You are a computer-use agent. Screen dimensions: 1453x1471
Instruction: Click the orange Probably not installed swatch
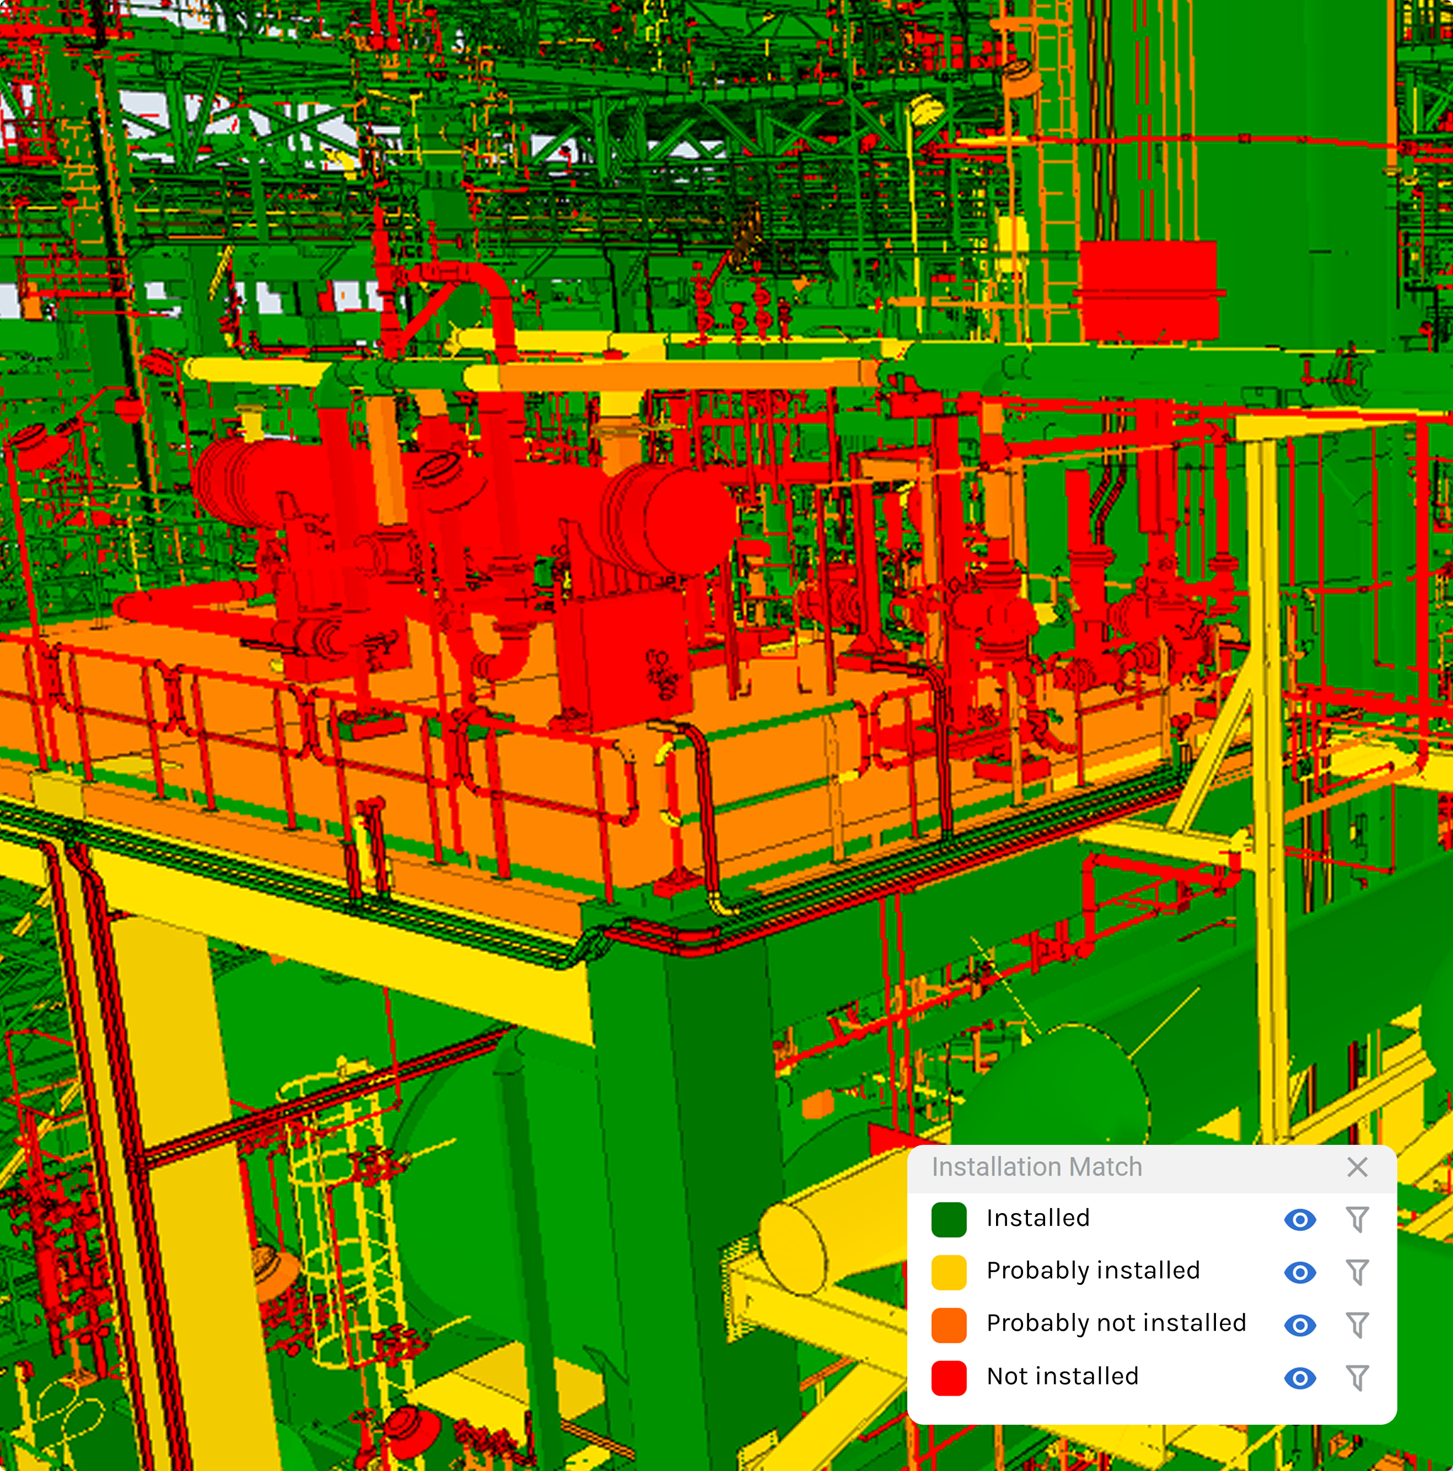point(949,1326)
